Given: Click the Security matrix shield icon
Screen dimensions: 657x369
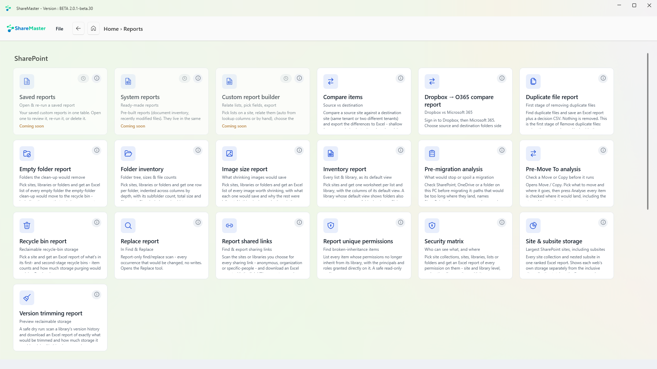Looking at the screenshot, I should pyautogui.click(x=432, y=225).
